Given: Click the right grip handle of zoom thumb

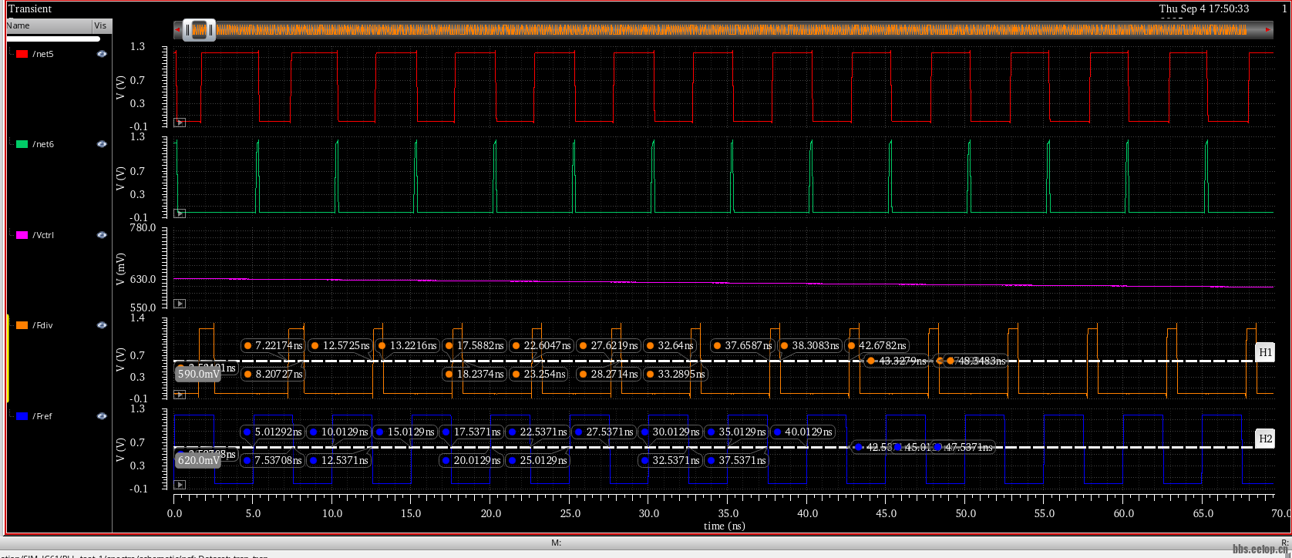Looking at the screenshot, I should [212, 30].
